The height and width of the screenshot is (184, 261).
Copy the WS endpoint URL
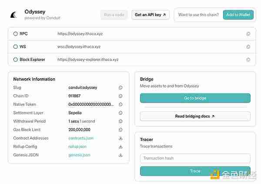pyautogui.click(x=248, y=47)
